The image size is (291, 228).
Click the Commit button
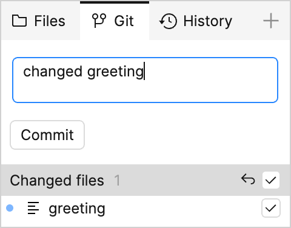[x=47, y=135]
